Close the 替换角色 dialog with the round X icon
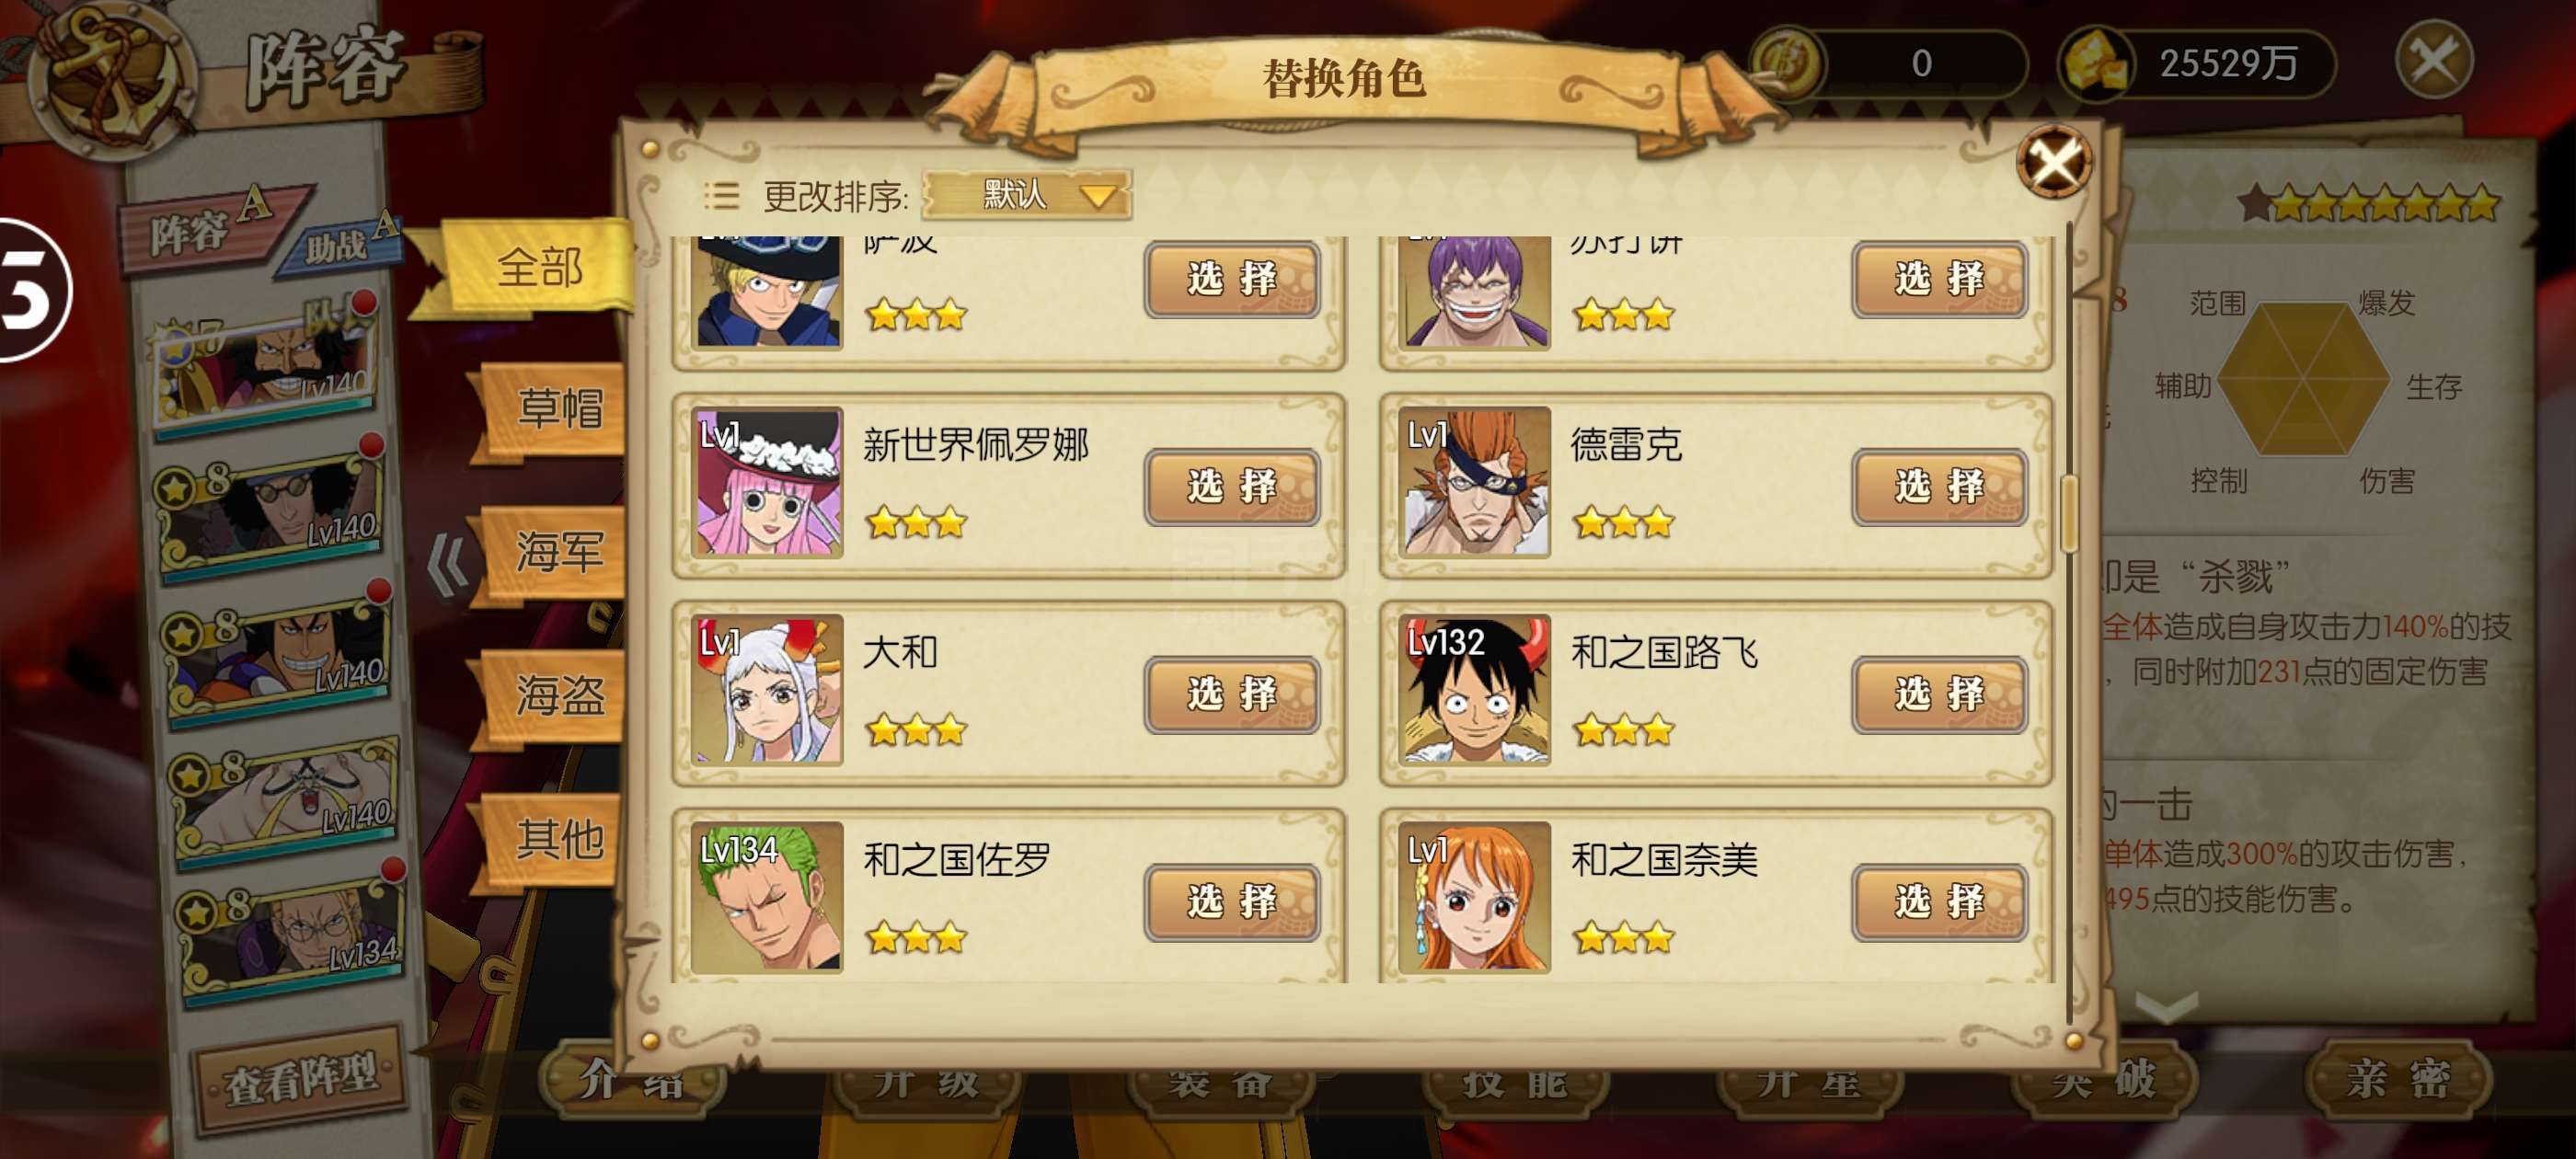 [2054, 161]
